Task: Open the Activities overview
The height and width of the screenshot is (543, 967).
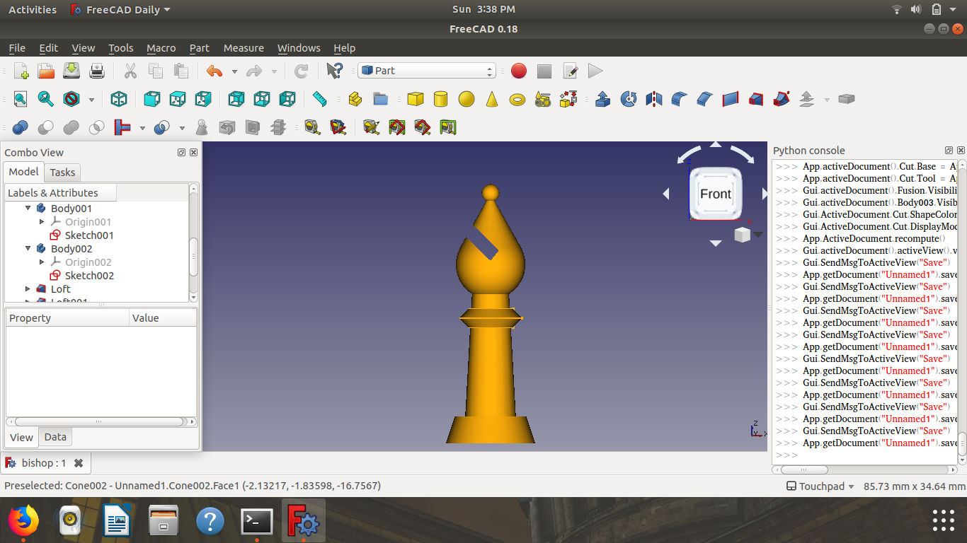Action: point(33,10)
